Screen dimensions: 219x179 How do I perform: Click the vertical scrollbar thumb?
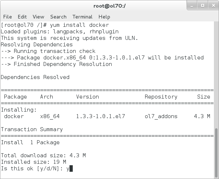click(x=216, y=153)
